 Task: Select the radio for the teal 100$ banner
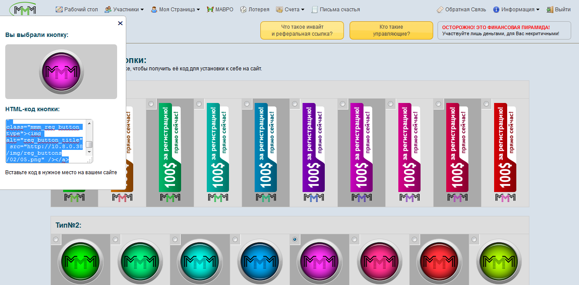click(199, 104)
